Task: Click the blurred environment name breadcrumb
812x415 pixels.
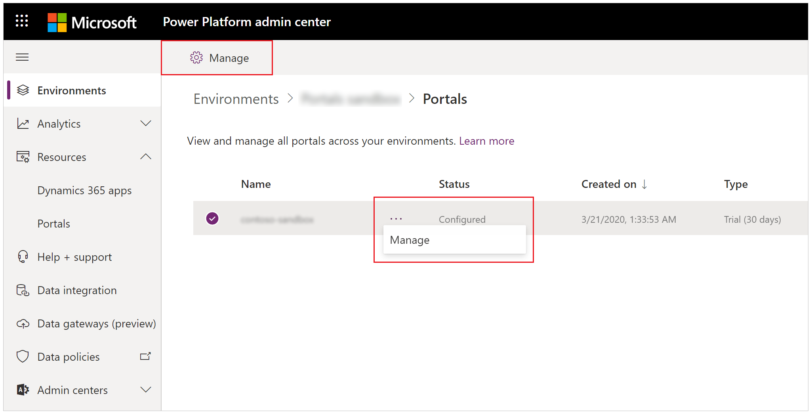Action: 351,99
